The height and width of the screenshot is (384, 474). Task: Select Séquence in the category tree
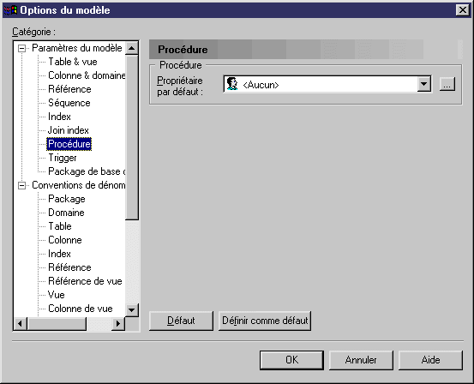pyautogui.click(x=69, y=103)
